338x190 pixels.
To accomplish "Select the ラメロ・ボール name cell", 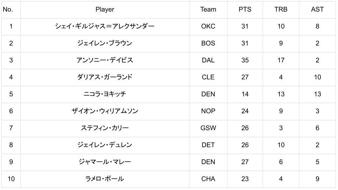I will (105, 179).
